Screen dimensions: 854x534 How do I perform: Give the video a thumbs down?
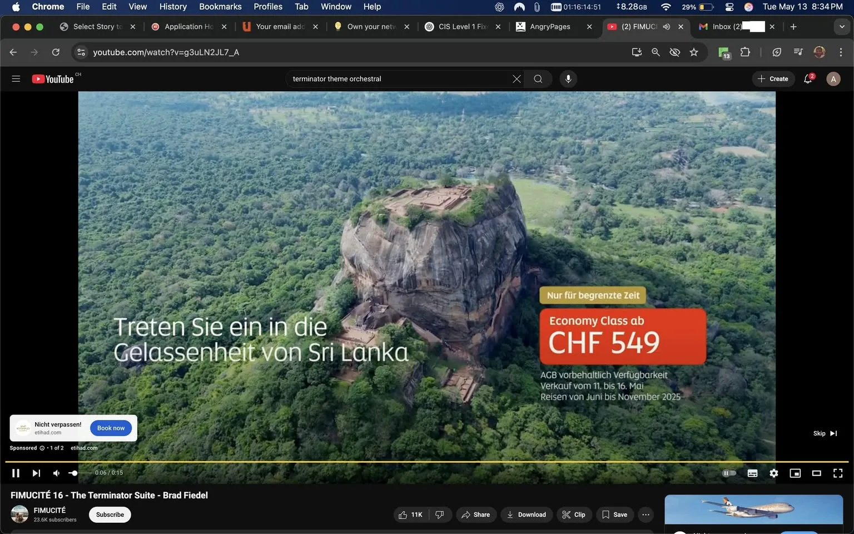440,515
